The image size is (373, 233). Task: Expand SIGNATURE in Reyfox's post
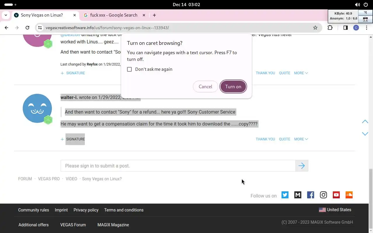tap(73, 73)
